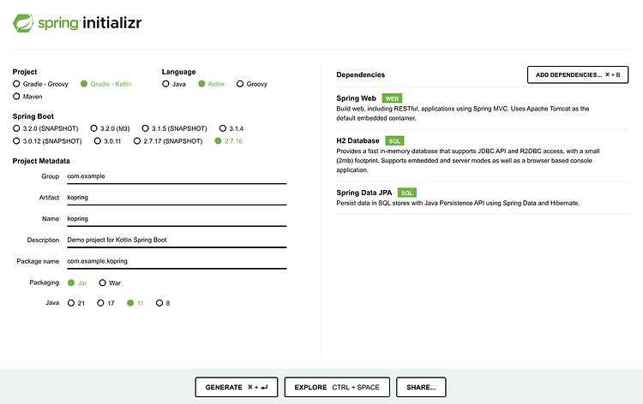Click the Spring Data JPA dependency title
The height and width of the screenshot is (404, 643).
[x=364, y=193]
